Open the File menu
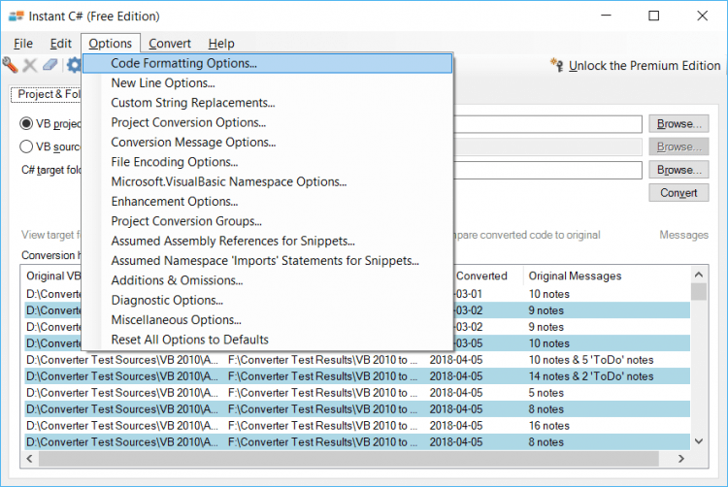This screenshot has height=487, width=728. [x=23, y=44]
